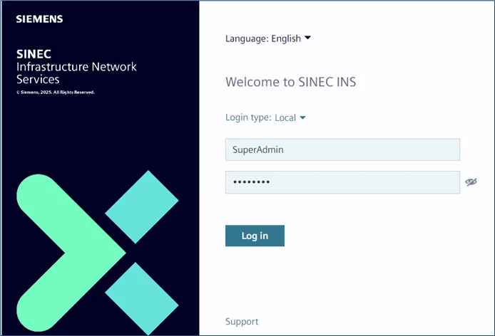The height and width of the screenshot is (336, 495).
Task: Click the Siemens logo
Action: click(39, 19)
